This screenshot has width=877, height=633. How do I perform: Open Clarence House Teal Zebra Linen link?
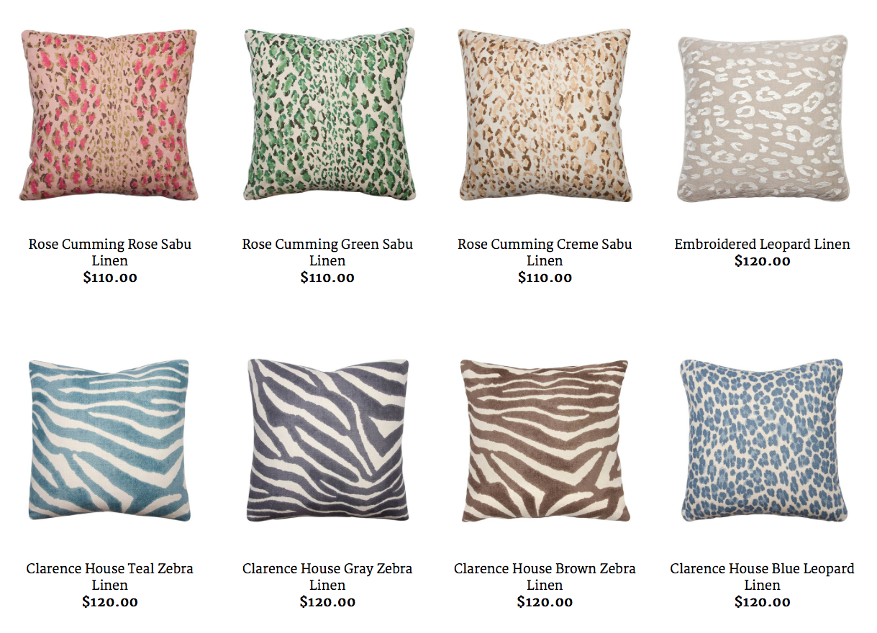point(110,577)
